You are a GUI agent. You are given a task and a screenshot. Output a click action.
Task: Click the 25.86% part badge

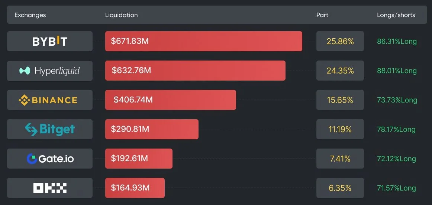340,41
